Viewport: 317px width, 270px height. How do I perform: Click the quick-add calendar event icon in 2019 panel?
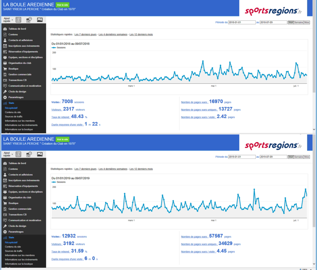click(29, 154)
